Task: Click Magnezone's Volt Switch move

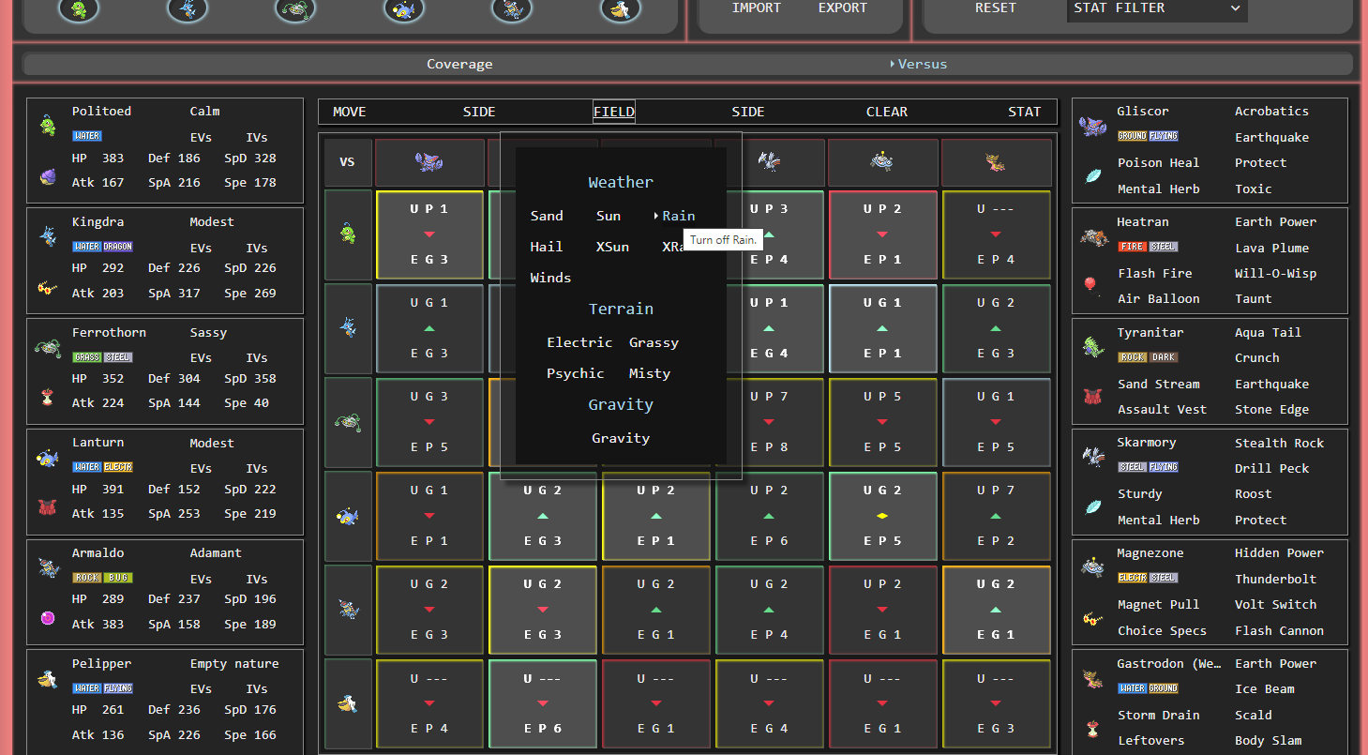Action: tap(1275, 604)
